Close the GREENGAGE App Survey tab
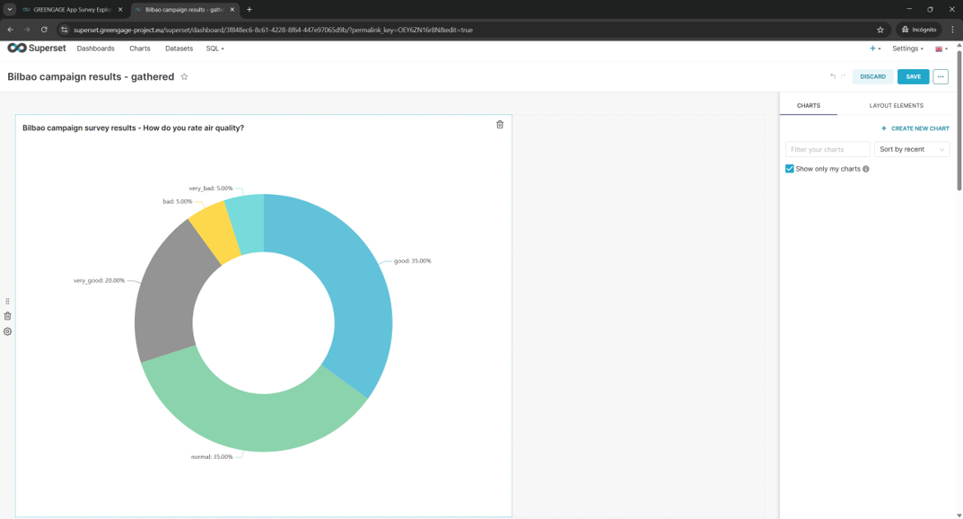Image resolution: width=963 pixels, height=519 pixels. 120,10
